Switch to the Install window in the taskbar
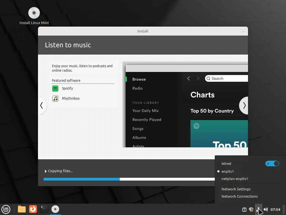286x215 pixels. coord(55,209)
